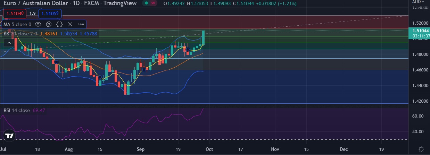Click price scale label 1.42000

click(420, 101)
